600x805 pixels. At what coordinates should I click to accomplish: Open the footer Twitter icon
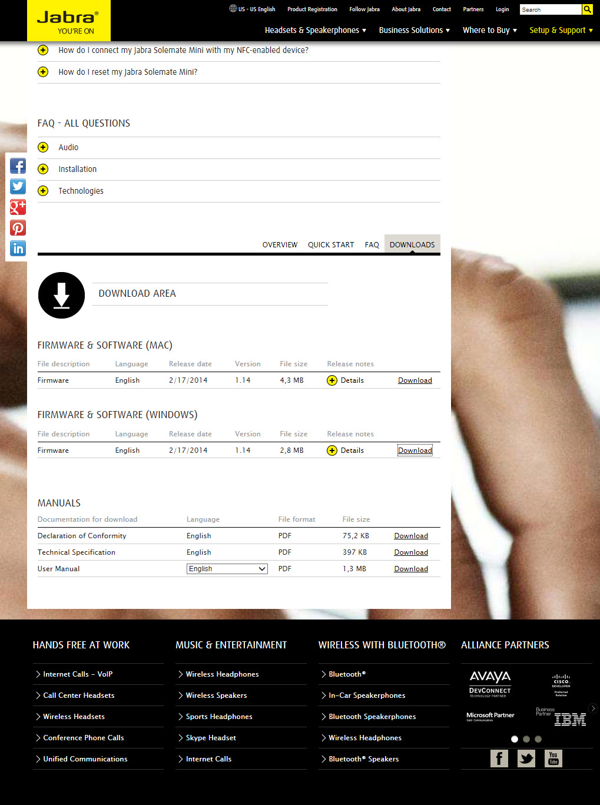526,758
